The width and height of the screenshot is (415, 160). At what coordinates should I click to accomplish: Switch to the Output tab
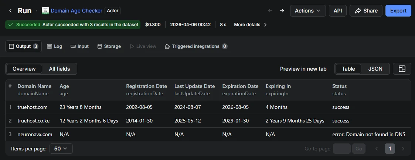click(x=23, y=46)
